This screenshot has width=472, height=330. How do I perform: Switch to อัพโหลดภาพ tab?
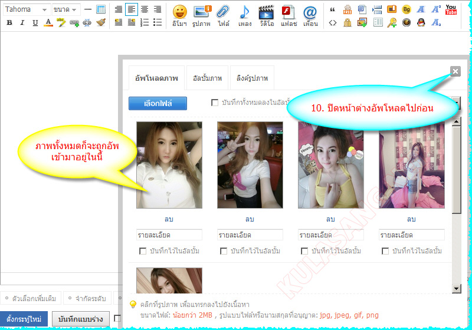coord(156,78)
